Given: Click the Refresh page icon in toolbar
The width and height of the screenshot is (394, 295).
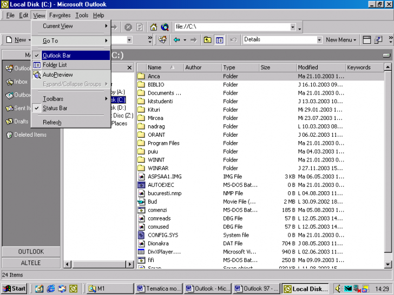Looking at the screenshot, I should [140, 27].
